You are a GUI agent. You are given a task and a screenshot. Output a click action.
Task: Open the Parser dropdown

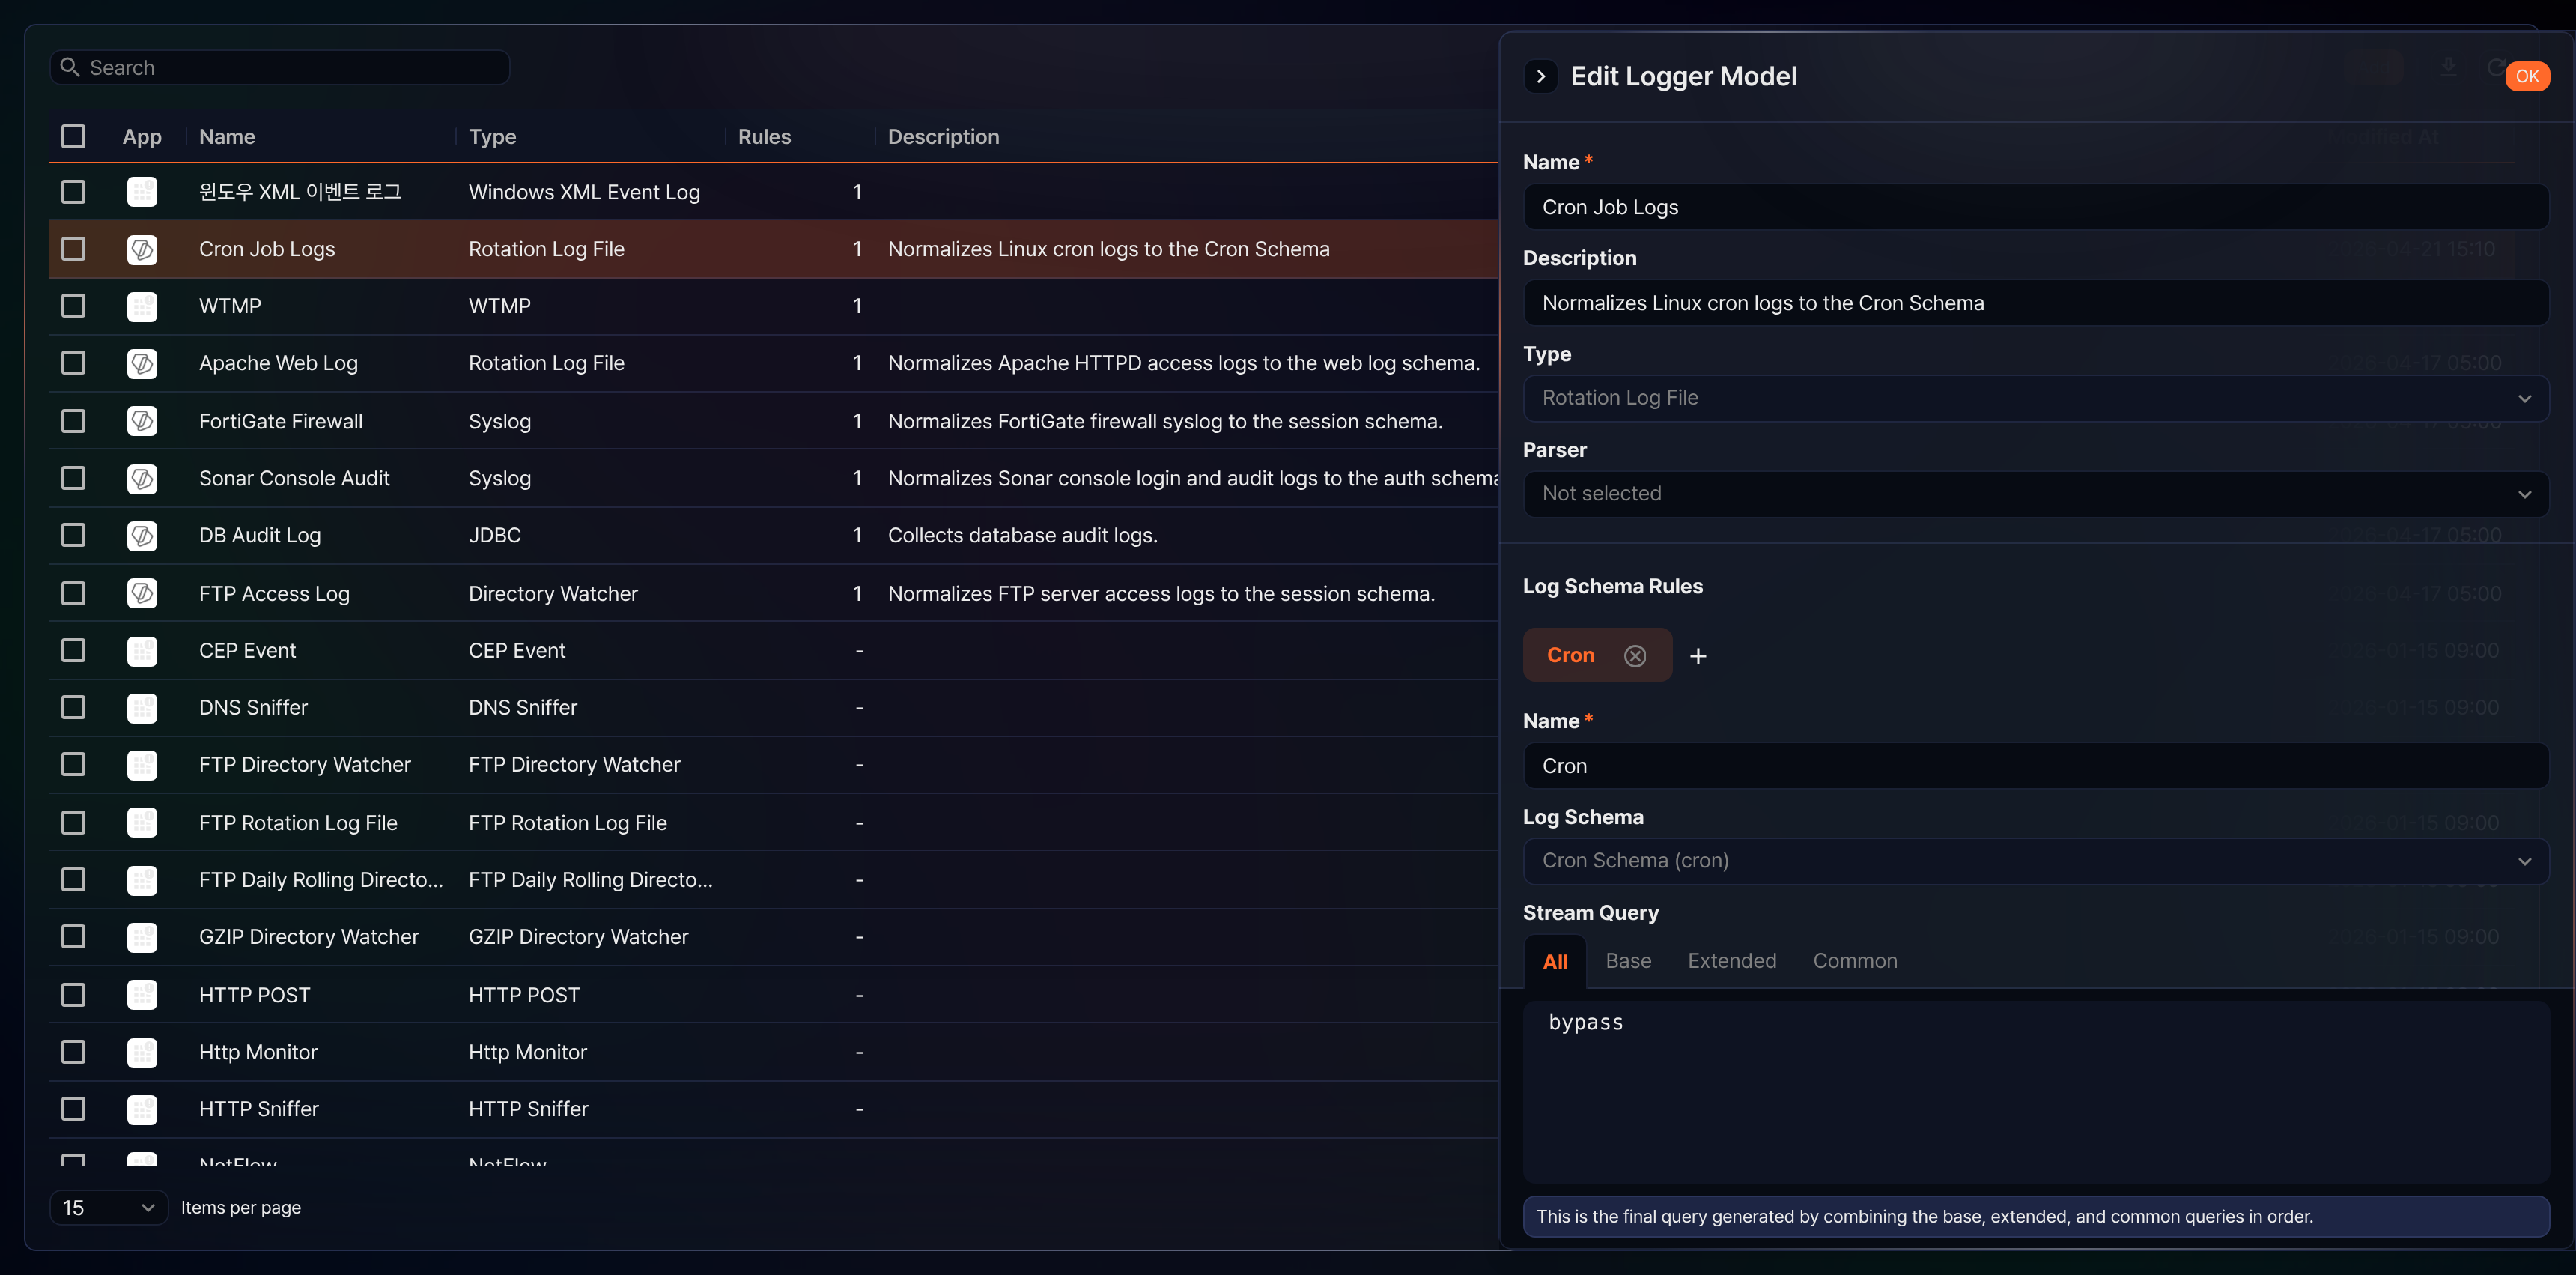point(2035,494)
